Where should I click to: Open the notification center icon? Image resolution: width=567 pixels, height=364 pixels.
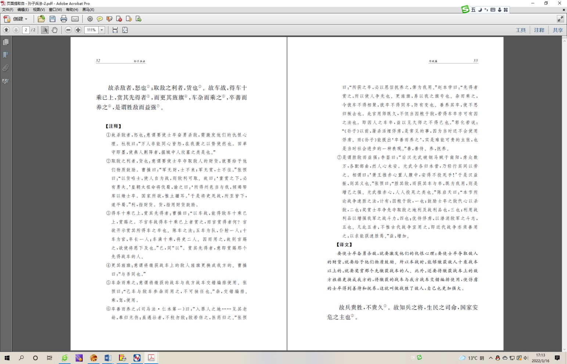click(557, 358)
